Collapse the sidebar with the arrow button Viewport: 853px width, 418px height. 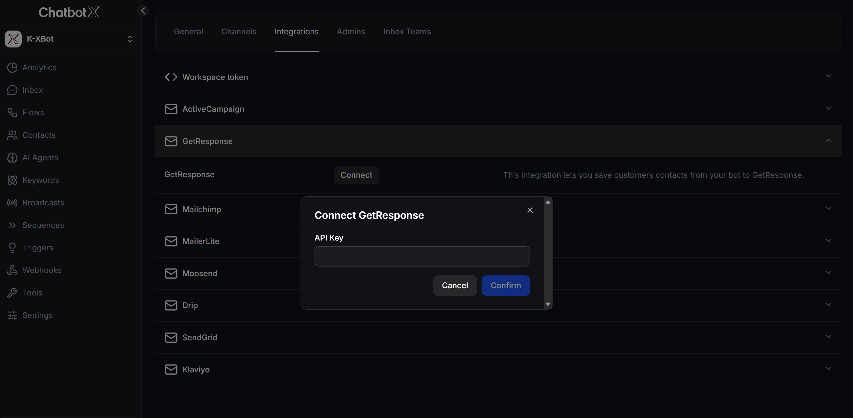click(x=143, y=10)
